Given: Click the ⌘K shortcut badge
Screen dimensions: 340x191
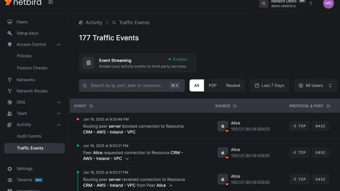Looking at the screenshot, I should click(175, 86).
